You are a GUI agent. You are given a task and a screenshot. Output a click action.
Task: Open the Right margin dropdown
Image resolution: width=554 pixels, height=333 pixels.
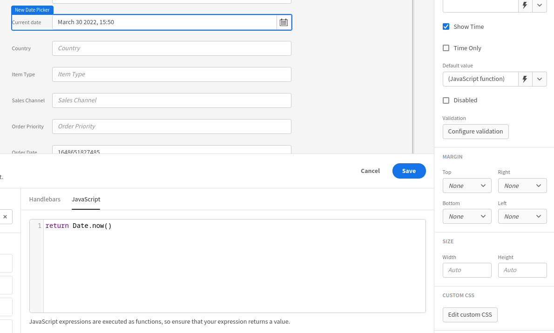coord(522,186)
